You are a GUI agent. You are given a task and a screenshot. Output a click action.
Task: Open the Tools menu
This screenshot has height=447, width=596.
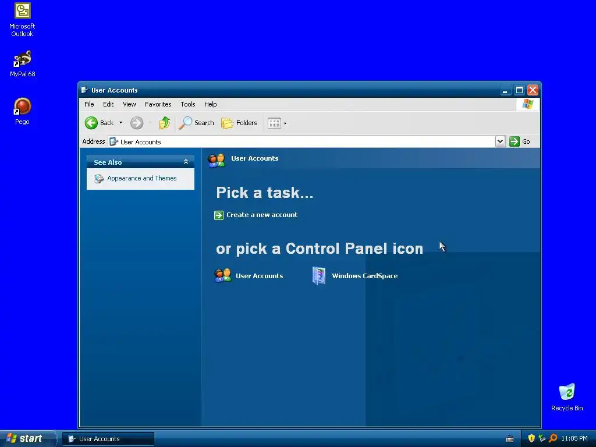coord(188,104)
